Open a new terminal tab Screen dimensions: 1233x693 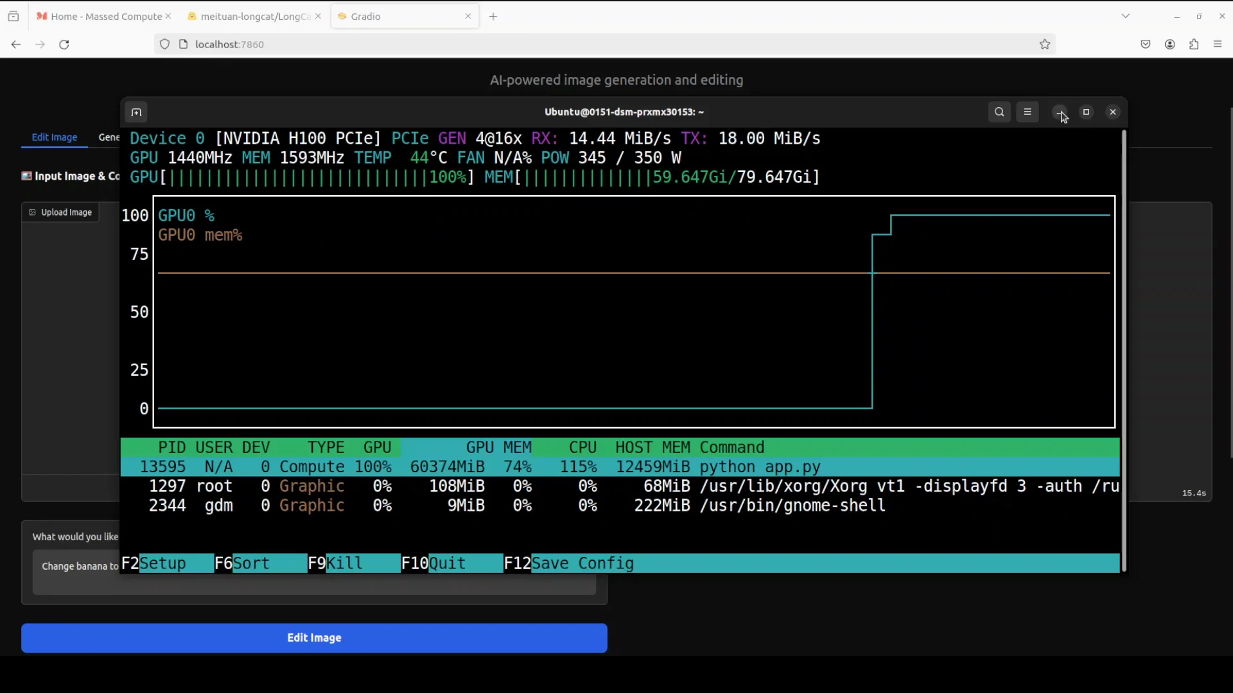[136, 112]
